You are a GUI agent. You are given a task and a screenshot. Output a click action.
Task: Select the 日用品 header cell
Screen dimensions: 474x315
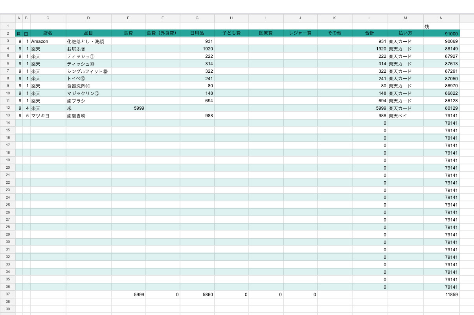pyautogui.click(x=197, y=33)
